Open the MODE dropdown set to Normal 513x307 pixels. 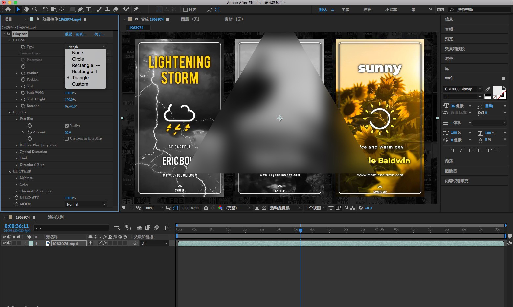[86, 204]
